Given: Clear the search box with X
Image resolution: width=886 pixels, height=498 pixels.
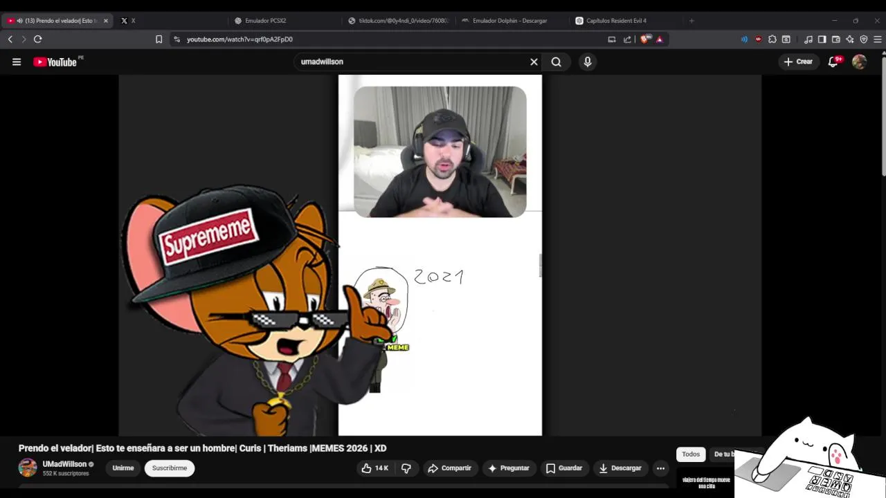Looking at the screenshot, I should [534, 62].
